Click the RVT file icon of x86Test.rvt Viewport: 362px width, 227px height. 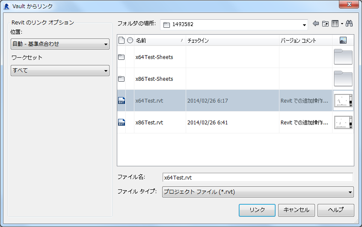tap(122, 122)
